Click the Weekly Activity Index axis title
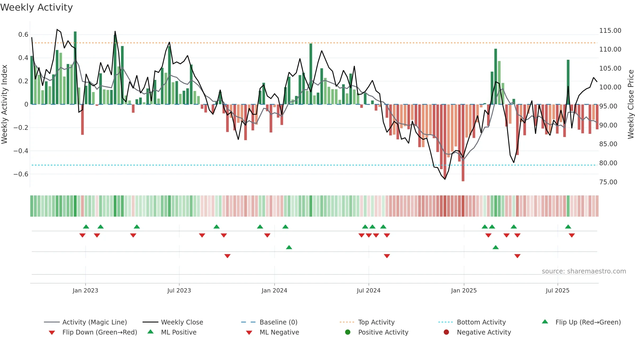 4,104
